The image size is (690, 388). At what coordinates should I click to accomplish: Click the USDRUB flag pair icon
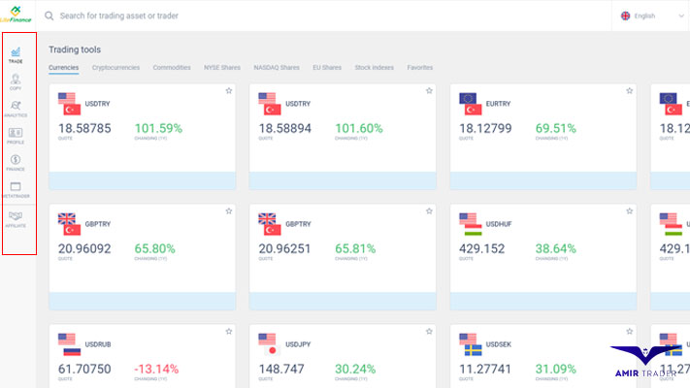coord(70,344)
